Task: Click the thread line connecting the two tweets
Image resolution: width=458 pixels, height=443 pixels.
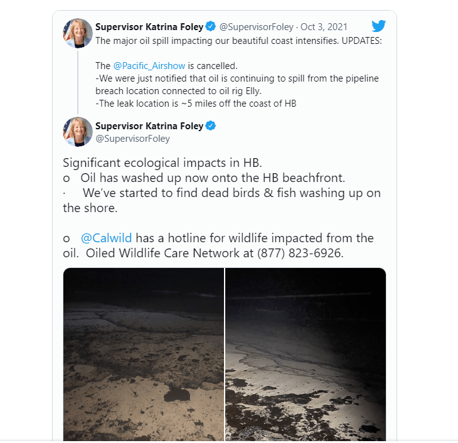Action: pyautogui.click(x=78, y=80)
